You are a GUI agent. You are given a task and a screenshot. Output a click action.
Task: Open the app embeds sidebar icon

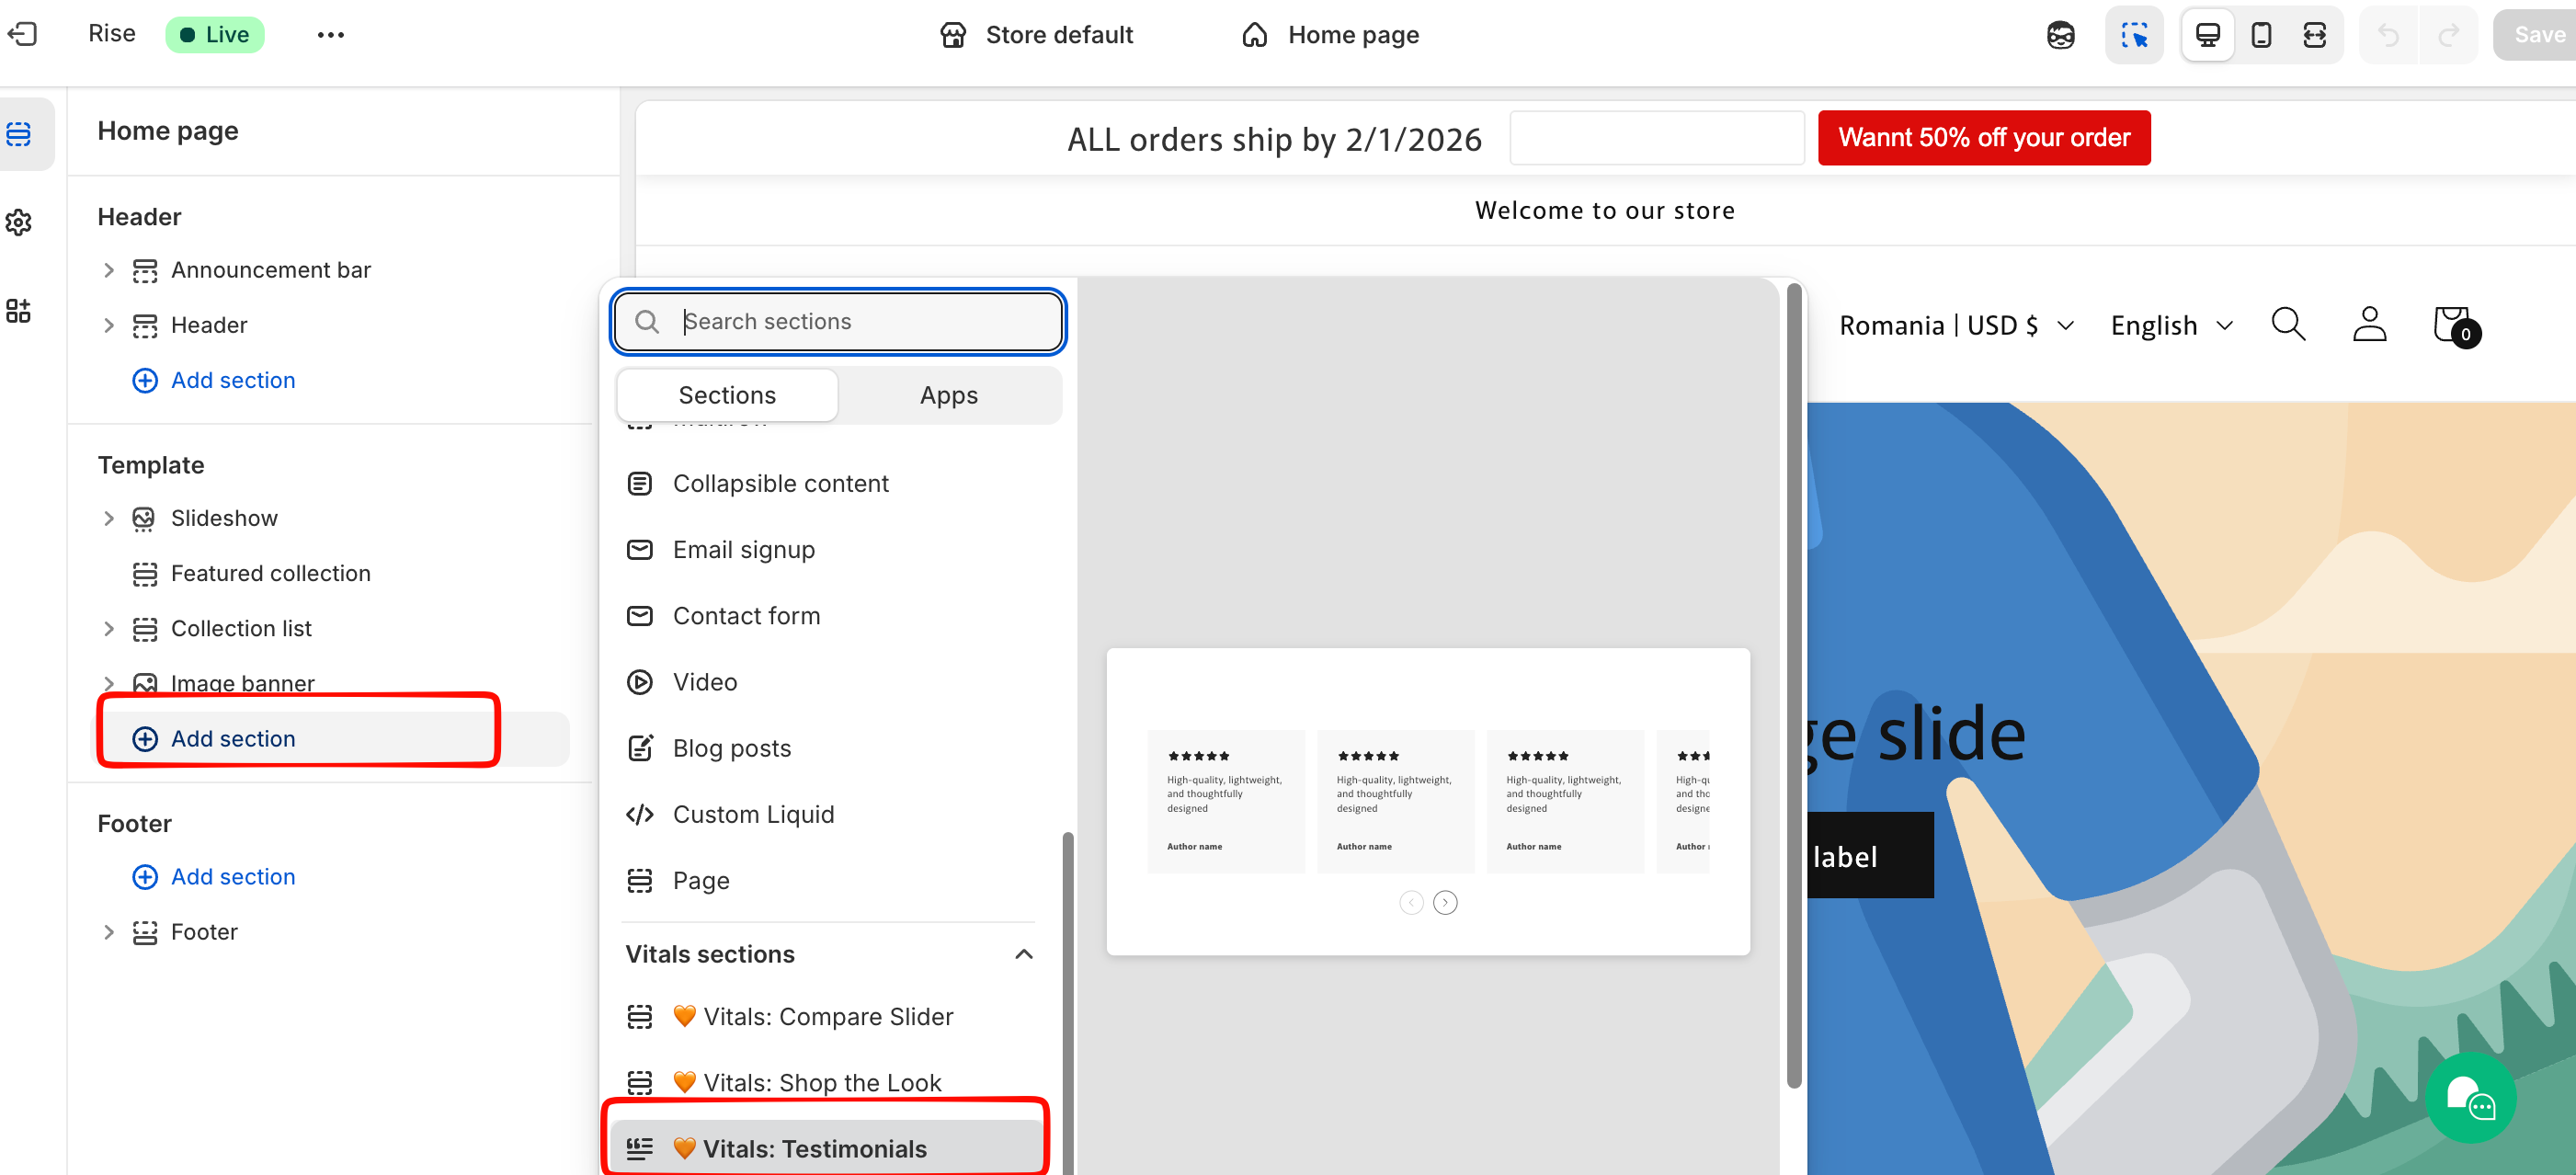[19, 310]
